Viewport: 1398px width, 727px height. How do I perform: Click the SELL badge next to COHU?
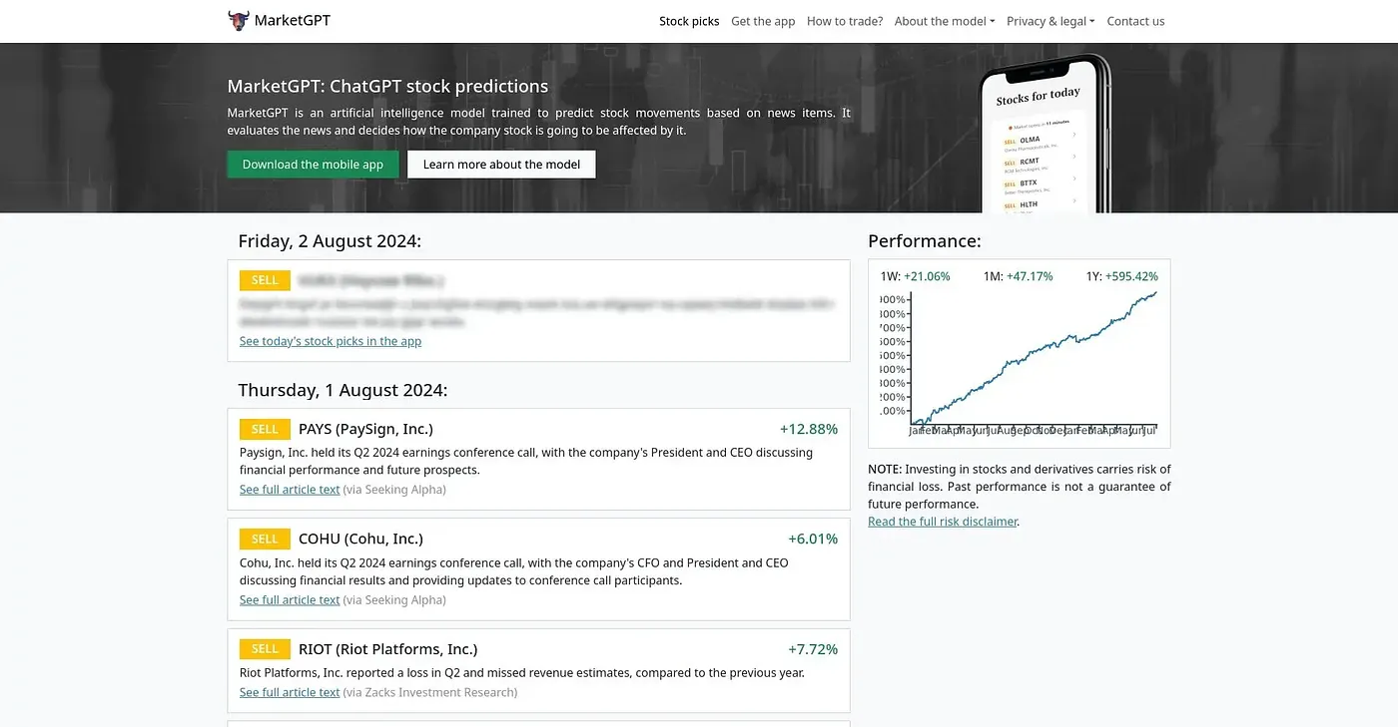pos(265,539)
